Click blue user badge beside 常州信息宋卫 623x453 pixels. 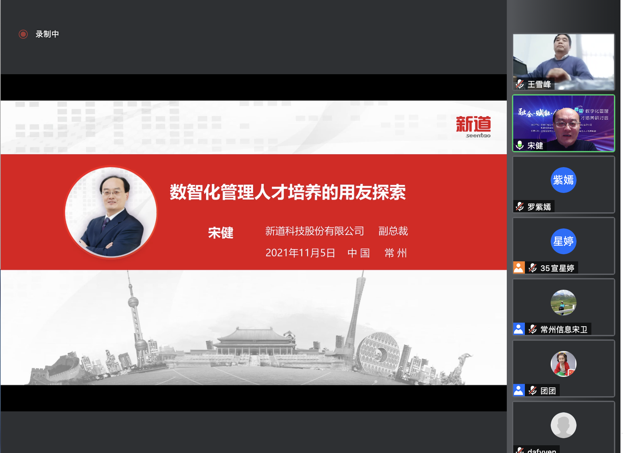pos(519,329)
